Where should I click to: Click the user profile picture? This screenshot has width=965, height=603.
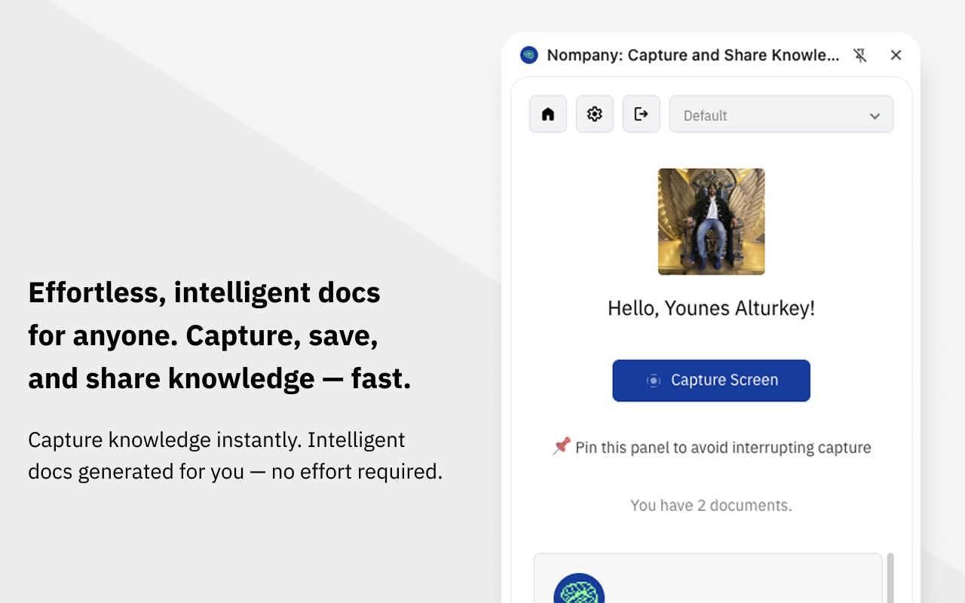pyautogui.click(x=711, y=222)
